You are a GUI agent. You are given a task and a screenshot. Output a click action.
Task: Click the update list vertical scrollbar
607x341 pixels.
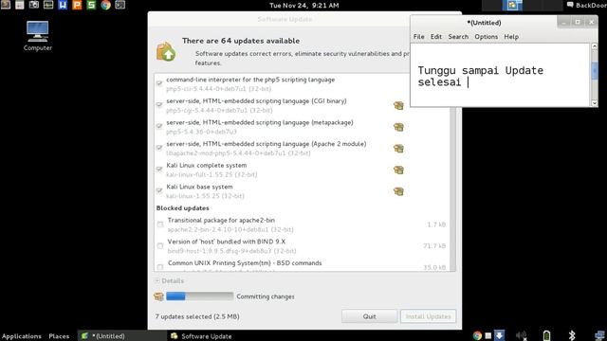pos(452,189)
